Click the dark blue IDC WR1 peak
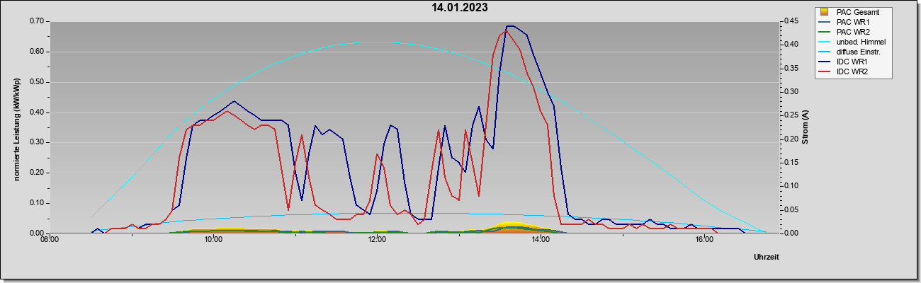Image resolution: width=921 pixels, height=283 pixels. point(510,26)
